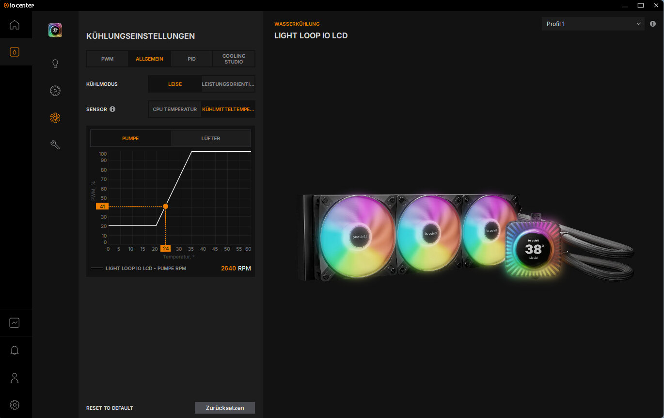Click the KÜHLMODUS label
The width and height of the screenshot is (664, 418).
pos(102,84)
